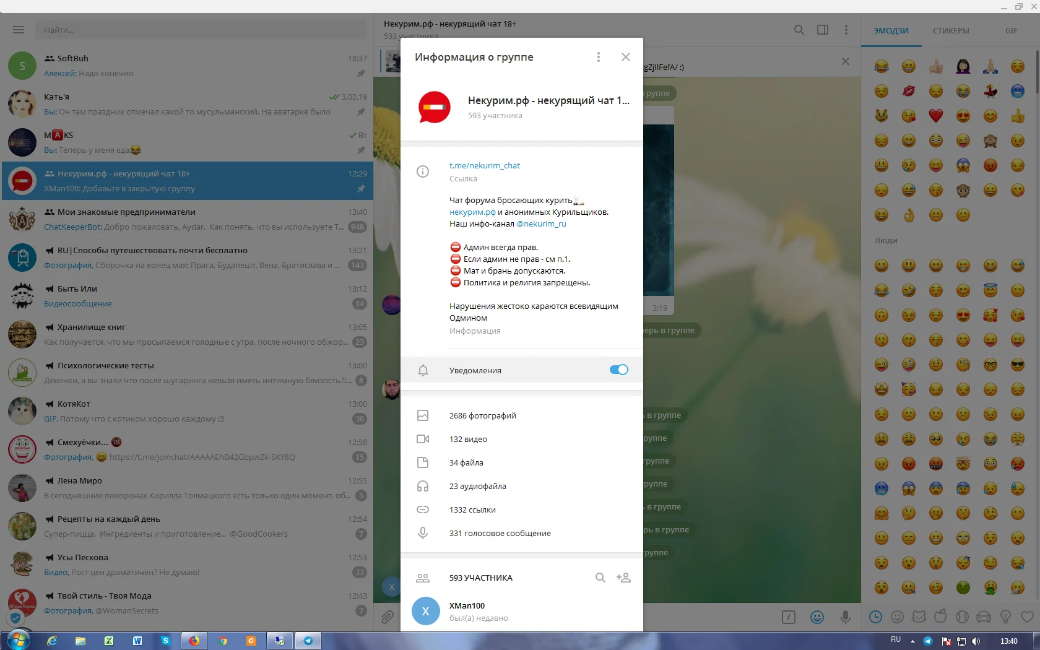The height and width of the screenshot is (650, 1040).
Task: Open Google Chrome from the taskbar
Action: [x=223, y=641]
